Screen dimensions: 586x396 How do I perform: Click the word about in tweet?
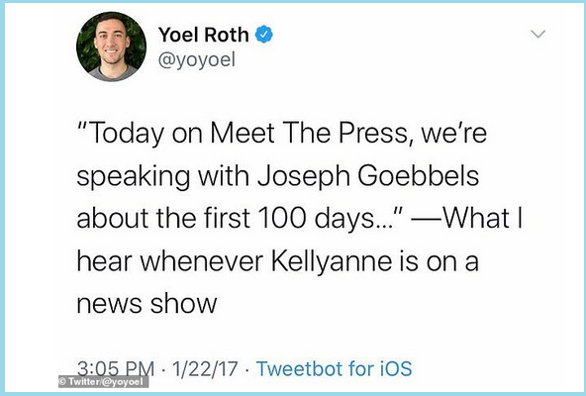pyautogui.click(x=113, y=218)
